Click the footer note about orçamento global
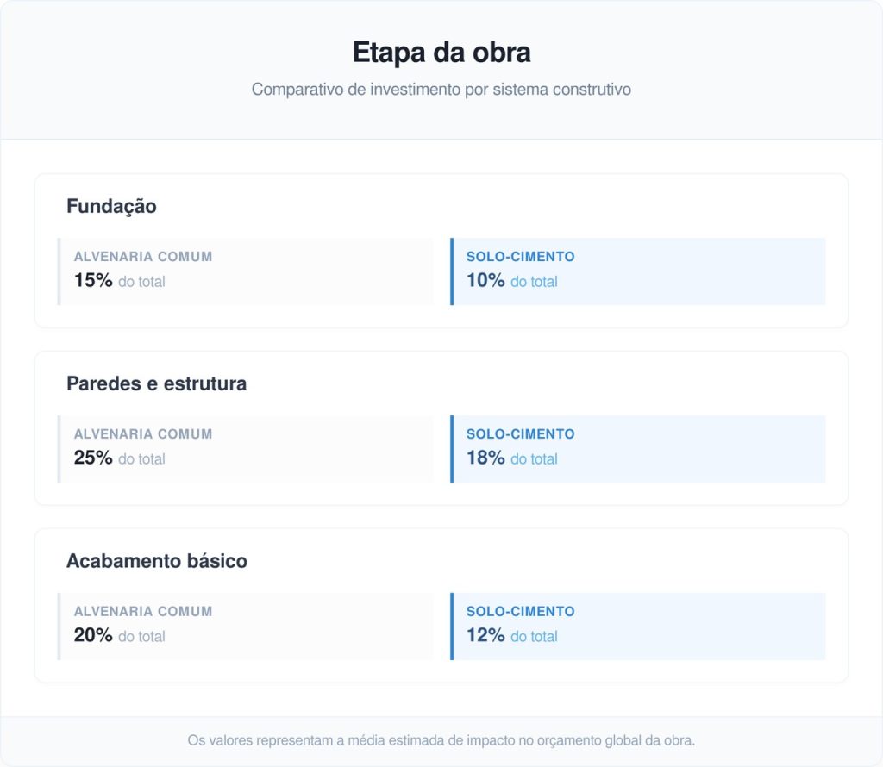The image size is (883, 767). 441,740
